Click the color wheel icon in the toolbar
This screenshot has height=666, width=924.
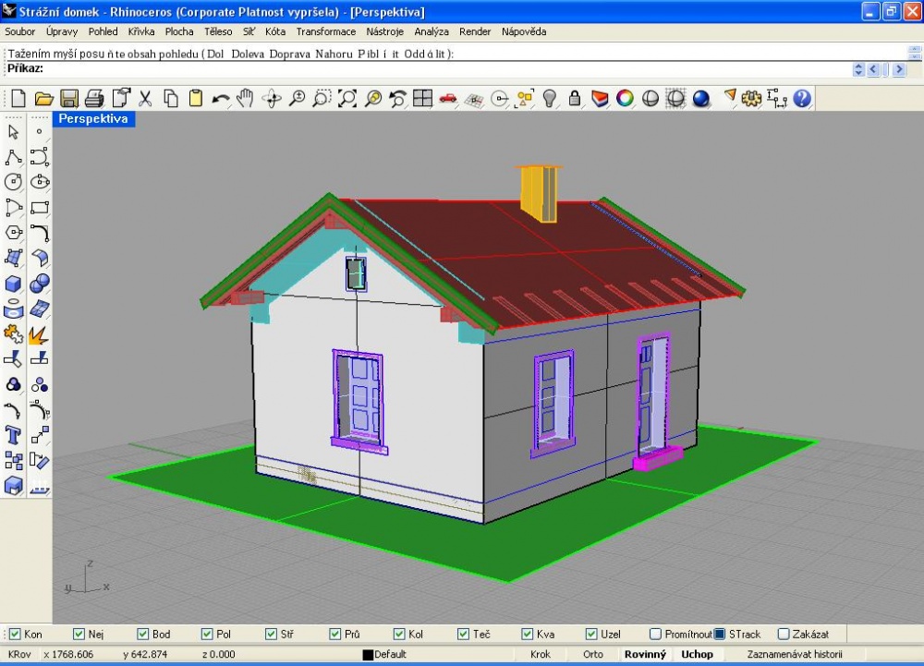pyautogui.click(x=625, y=98)
